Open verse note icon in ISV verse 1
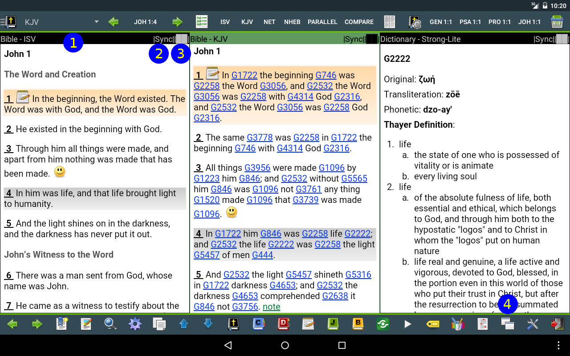The image size is (570, 356). 23,97
